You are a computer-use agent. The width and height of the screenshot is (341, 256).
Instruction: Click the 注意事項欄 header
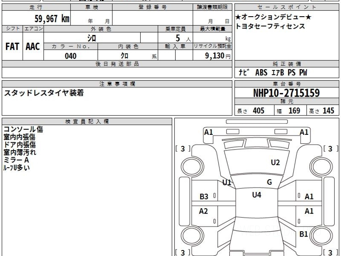[117, 84]
